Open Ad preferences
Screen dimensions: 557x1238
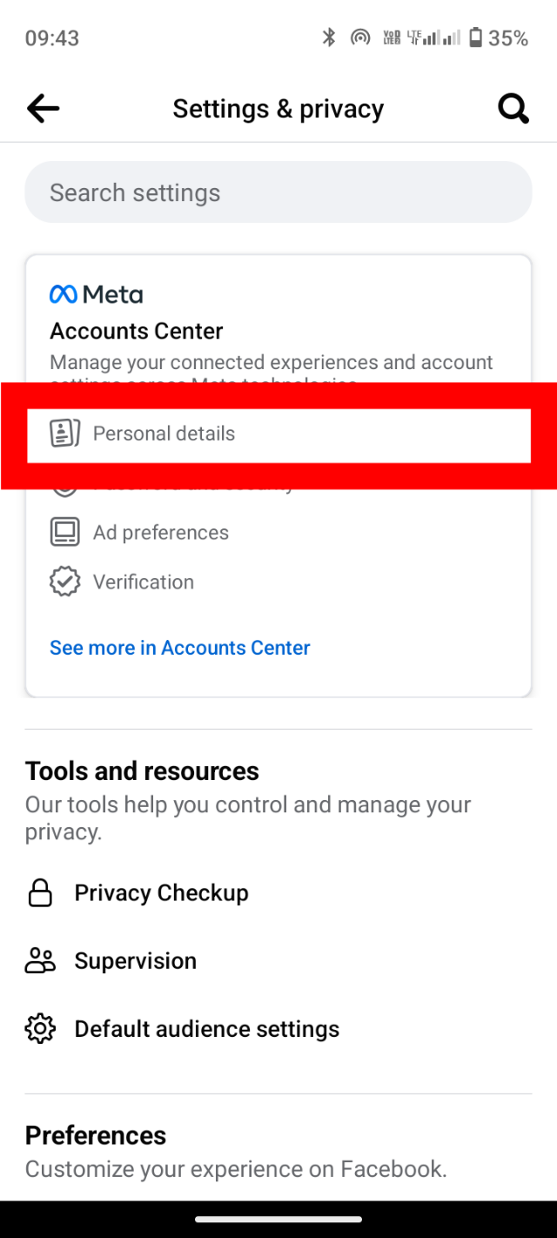(161, 533)
